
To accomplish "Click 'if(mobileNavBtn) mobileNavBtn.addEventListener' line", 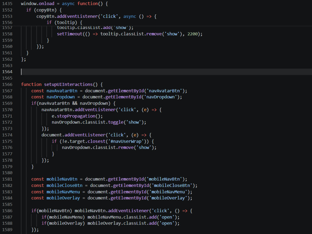I will tap(112, 211).
